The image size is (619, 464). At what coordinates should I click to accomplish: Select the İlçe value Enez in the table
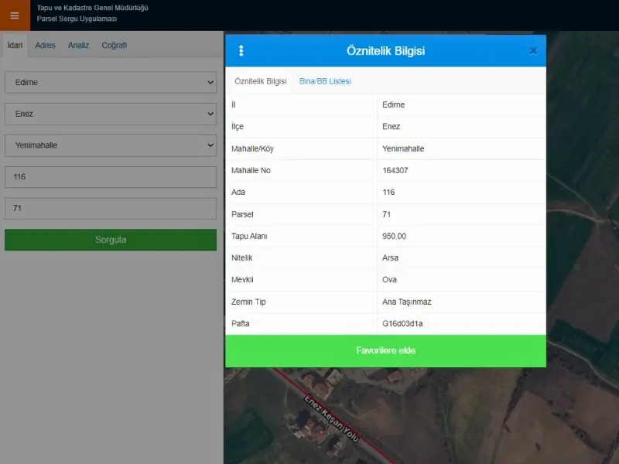coord(391,126)
